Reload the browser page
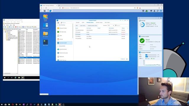Screen dimensions: 189x106 46,8
